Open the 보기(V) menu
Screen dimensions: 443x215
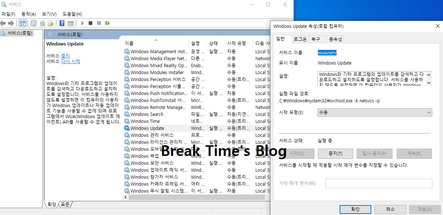(x=49, y=14)
